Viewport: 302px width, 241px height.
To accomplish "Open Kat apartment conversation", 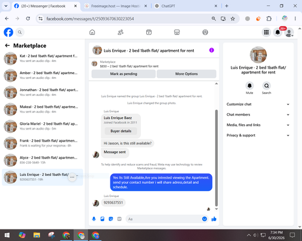I will (x=42, y=58).
